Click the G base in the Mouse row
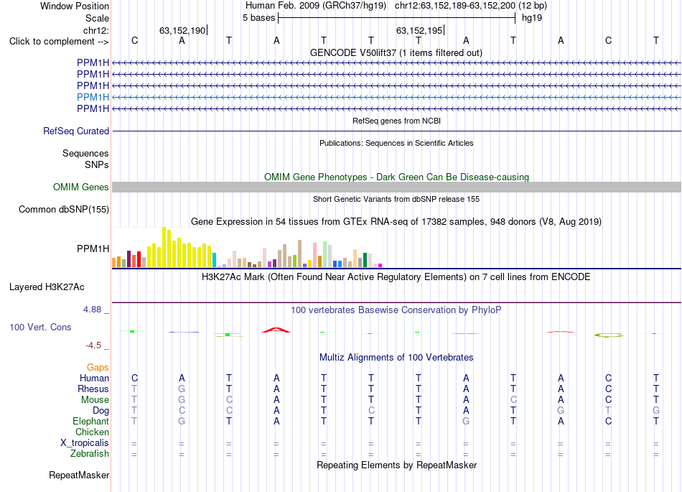This screenshot has height=492, width=682. tap(182, 400)
